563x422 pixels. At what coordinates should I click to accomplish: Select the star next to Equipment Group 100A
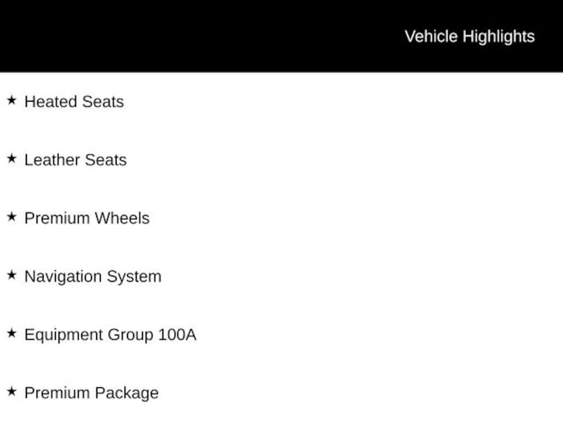[x=12, y=334]
